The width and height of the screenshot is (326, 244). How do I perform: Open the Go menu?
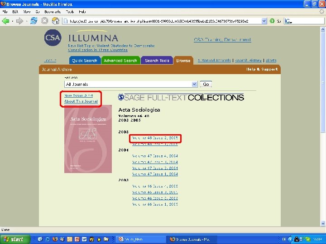(x=38, y=12)
